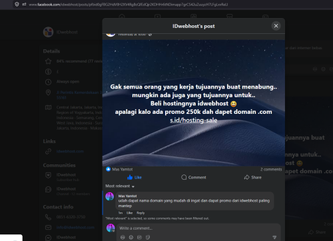Open the IDwebhost Subscriber hub community
The image size is (333, 241).
(68, 177)
